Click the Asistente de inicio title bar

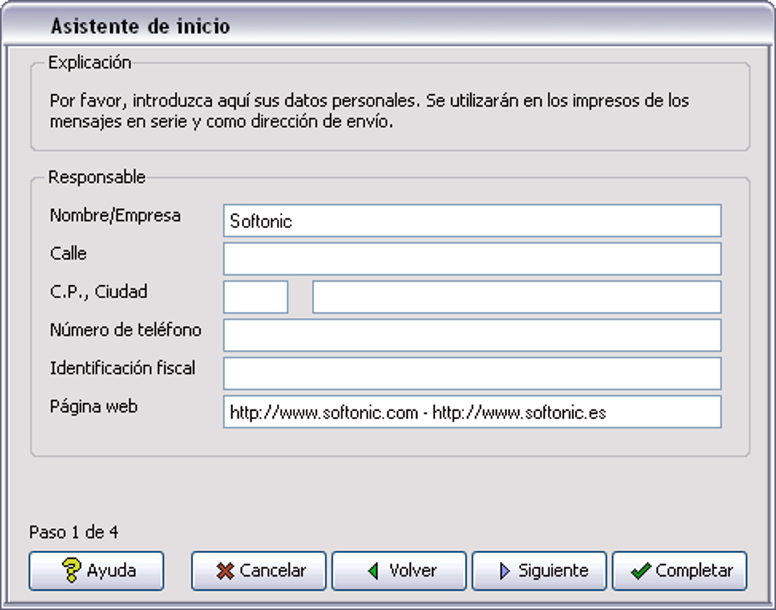coord(388,27)
